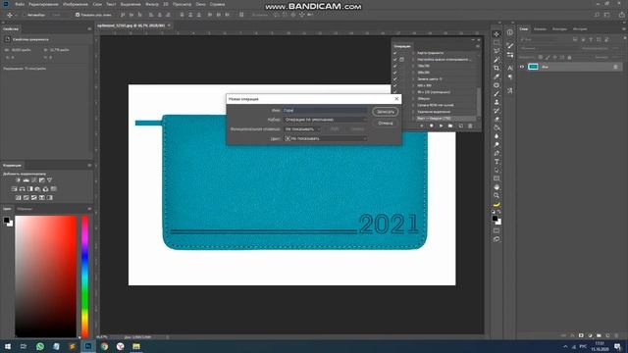Open the Character panel icon (A)
Image resolution: width=628 pixels, height=353 pixels.
click(x=510, y=68)
